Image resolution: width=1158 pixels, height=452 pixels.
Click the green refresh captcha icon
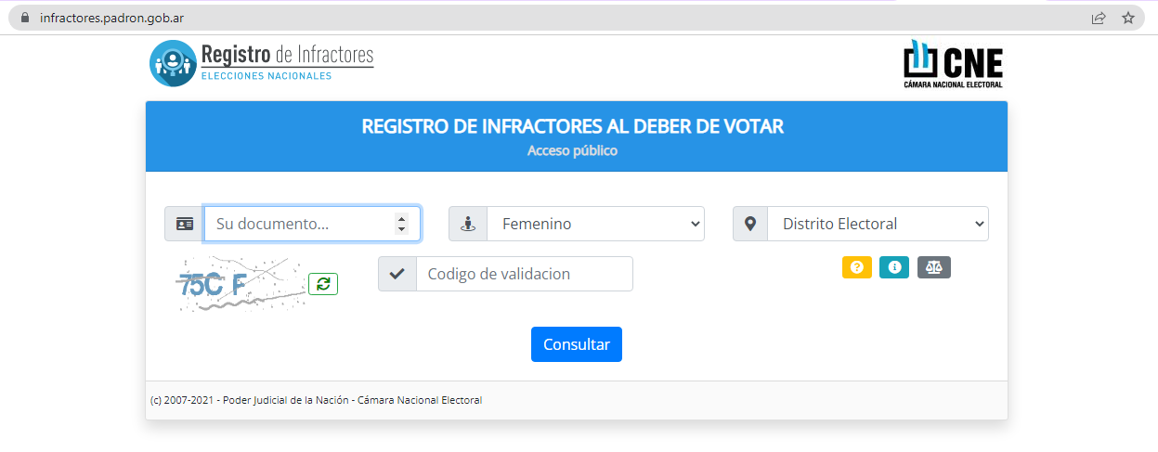[x=323, y=284]
